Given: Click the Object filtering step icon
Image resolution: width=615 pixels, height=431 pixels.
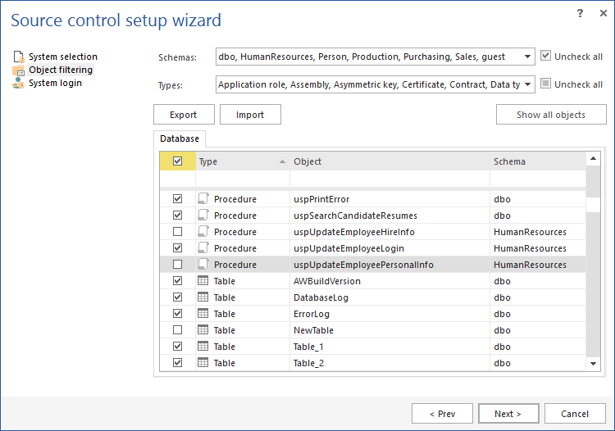Looking at the screenshot, I should [x=18, y=70].
